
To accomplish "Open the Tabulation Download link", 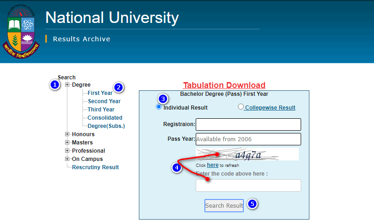I will click(224, 85).
